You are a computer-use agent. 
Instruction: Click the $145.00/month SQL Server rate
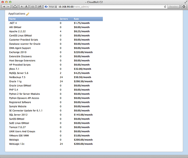83,115
